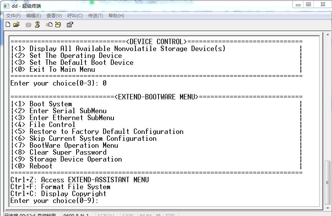Click the SCROLL status bar indicator
The height and width of the screenshot is (216, 332).
(x=106, y=215)
